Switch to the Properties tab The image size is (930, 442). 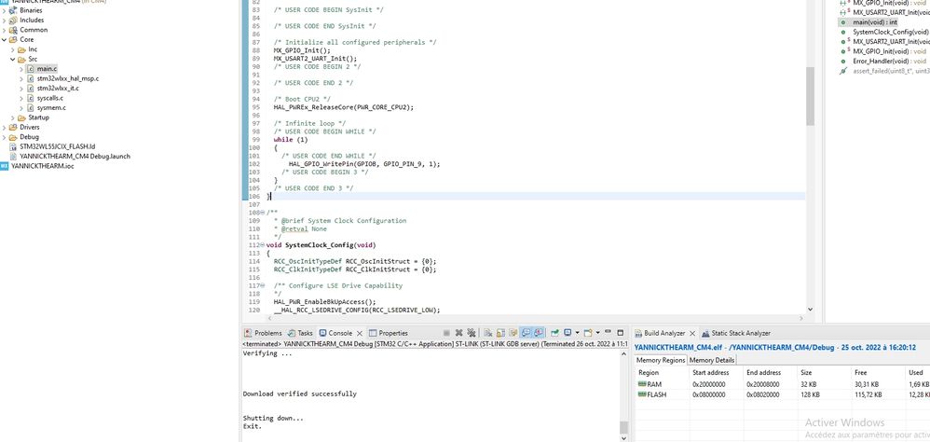[388, 333]
